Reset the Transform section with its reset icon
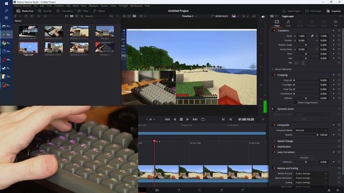 click(x=339, y=31)
